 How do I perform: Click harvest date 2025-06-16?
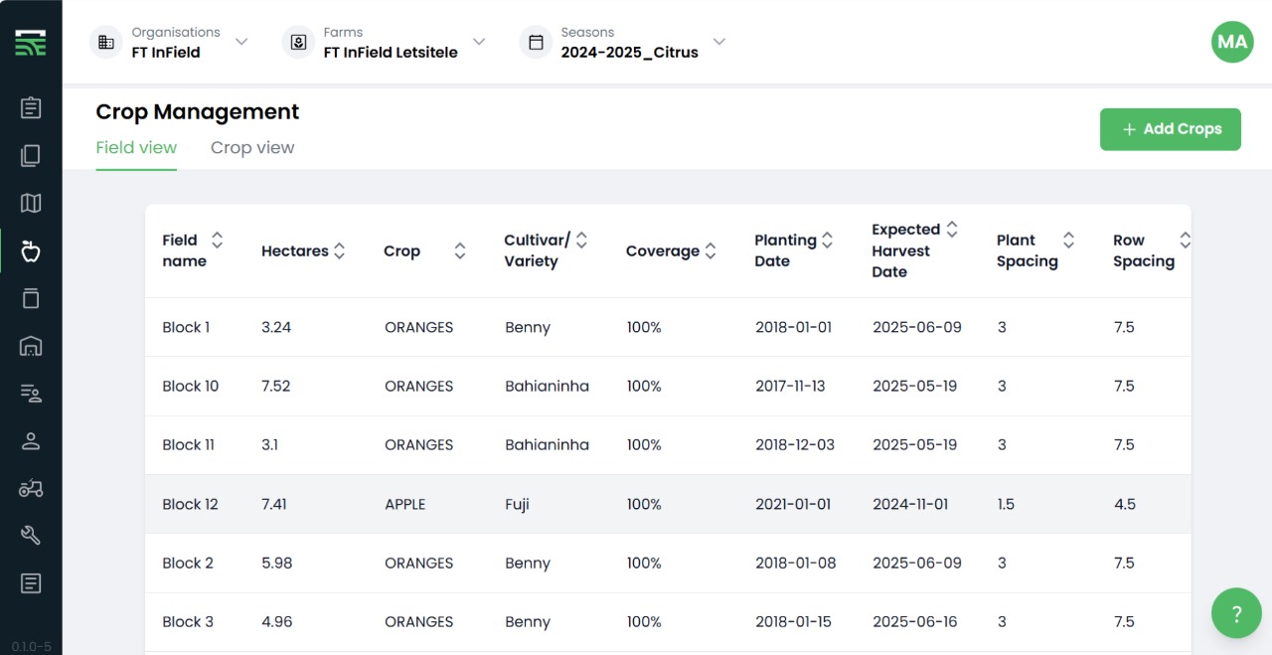(x=915, y=621)
